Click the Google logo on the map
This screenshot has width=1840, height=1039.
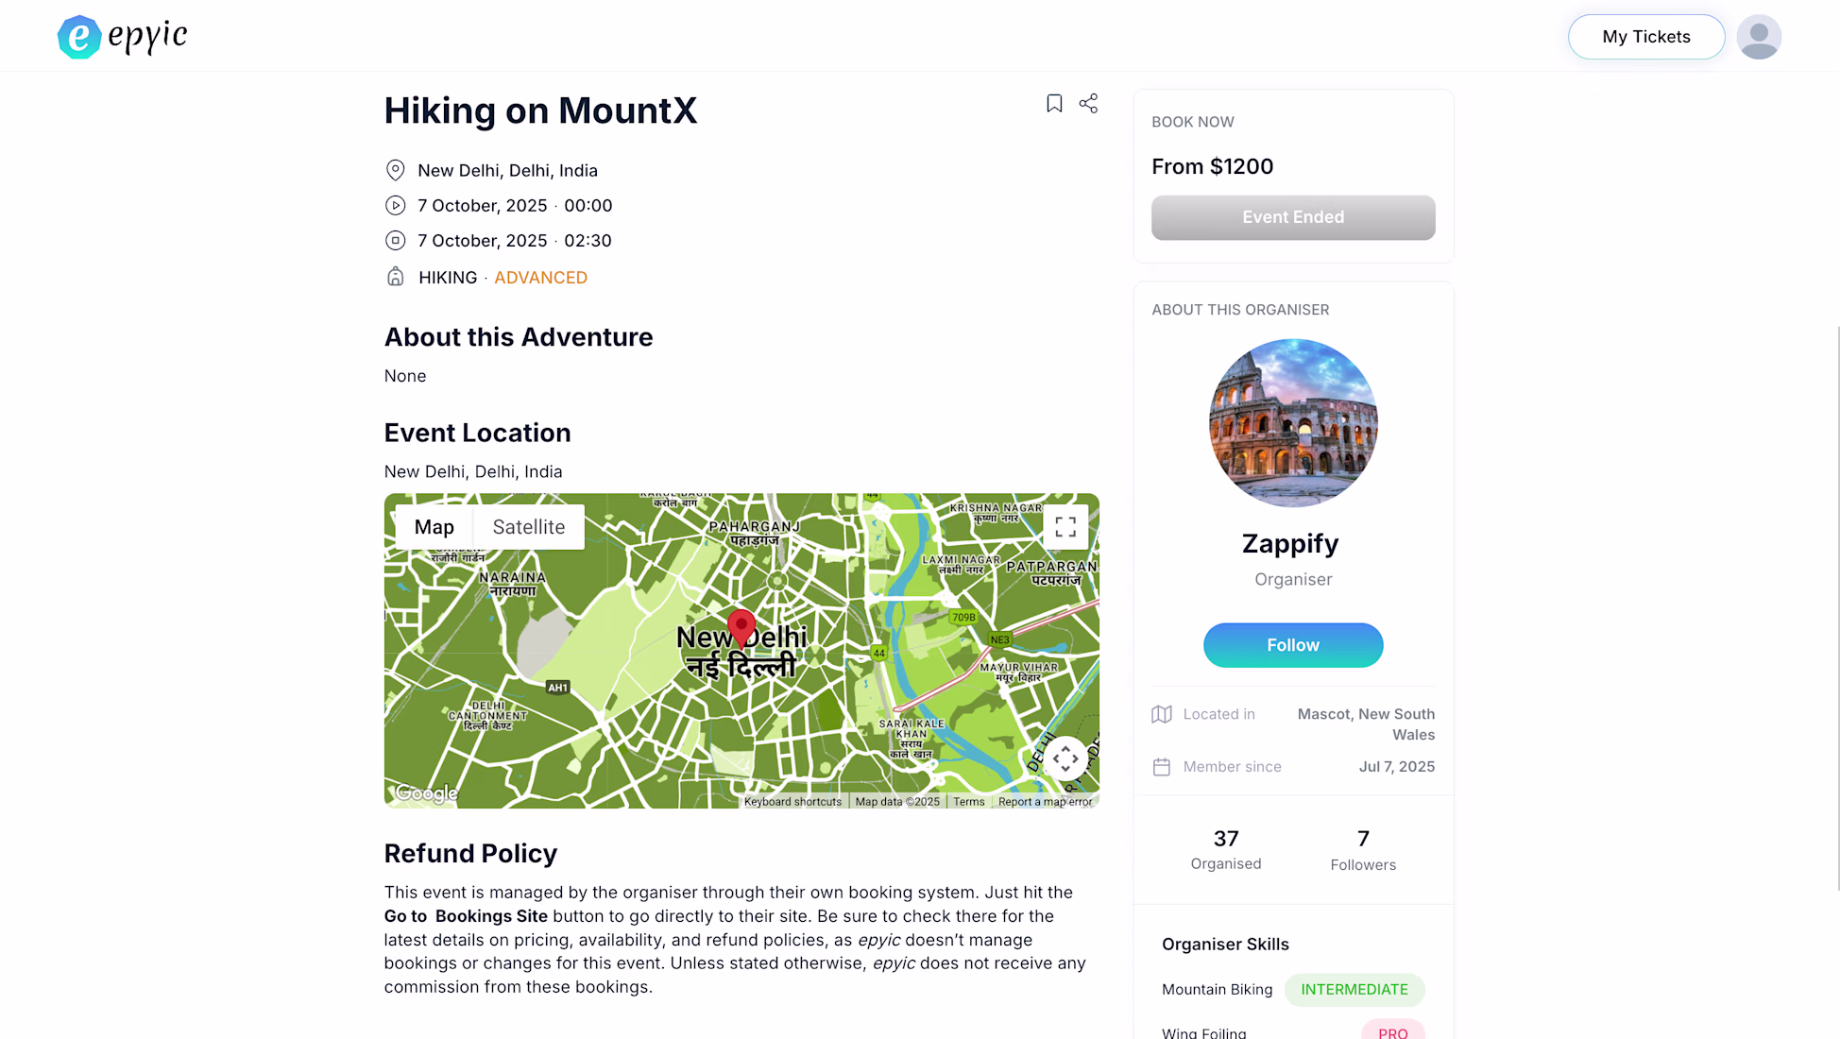point(427,793)
